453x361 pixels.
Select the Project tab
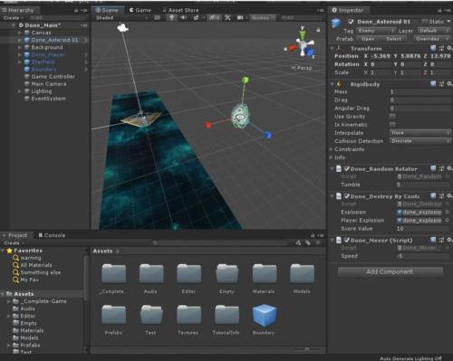(x=15, y=235)
